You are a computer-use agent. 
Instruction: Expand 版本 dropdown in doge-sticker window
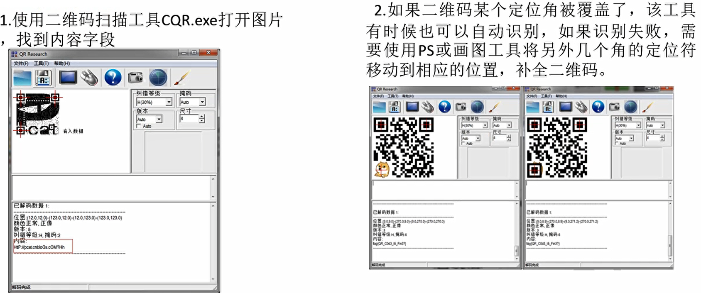pyautogui.click(x=478, y=138)
